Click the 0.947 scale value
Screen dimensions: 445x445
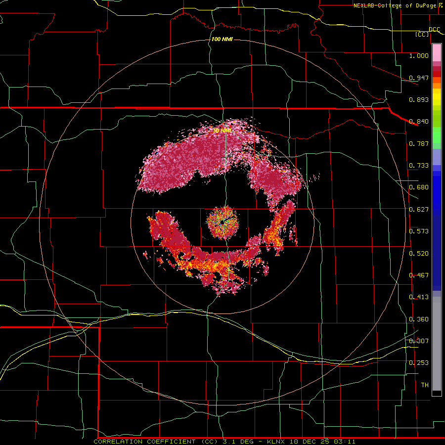pyautogui.click(x=419, y=78)
